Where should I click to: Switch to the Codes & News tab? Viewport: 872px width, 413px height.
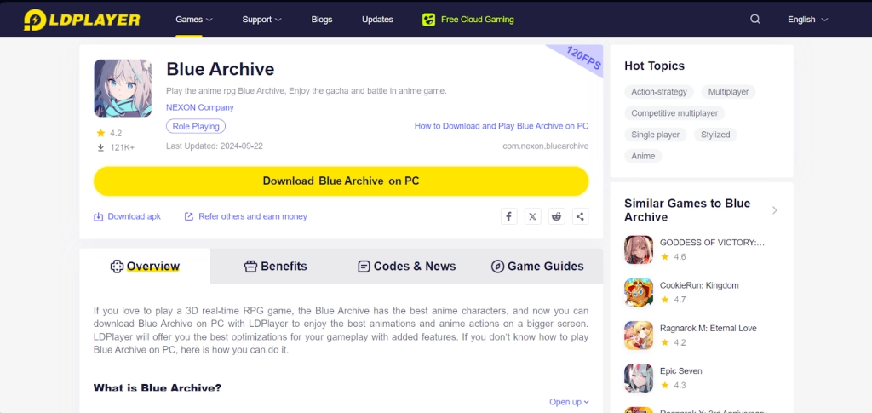pyautogui.click(x=406, y=267)
